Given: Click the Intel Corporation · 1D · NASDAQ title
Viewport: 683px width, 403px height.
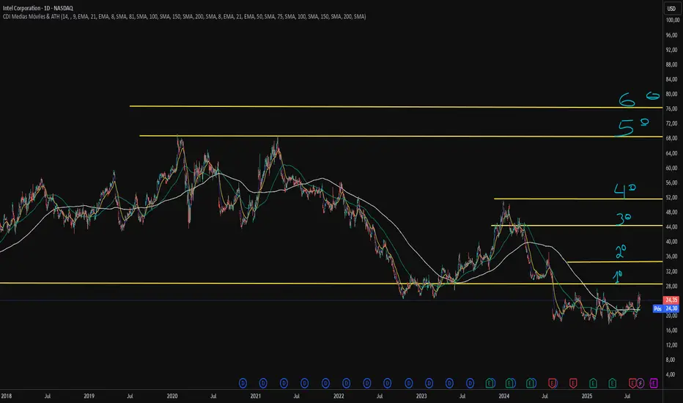Looking at the screenshot, I should tap(38, 8).
